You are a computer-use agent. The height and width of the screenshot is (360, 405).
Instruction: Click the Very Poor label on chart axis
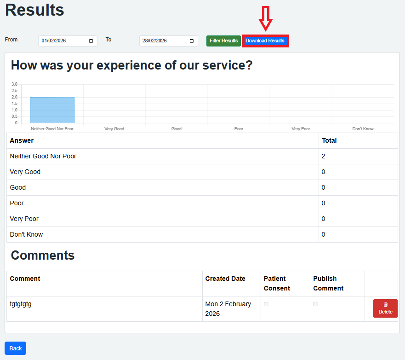point(301,129)
